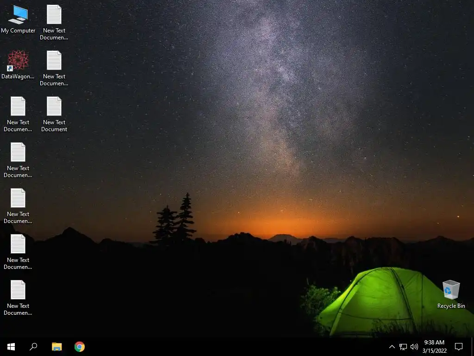Launch Google Chrome from the taskbar
Screen dimensions: 474x356
tap(80, 347)
